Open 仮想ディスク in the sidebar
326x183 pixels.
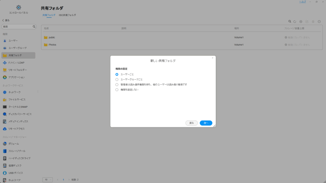[18, 165]
